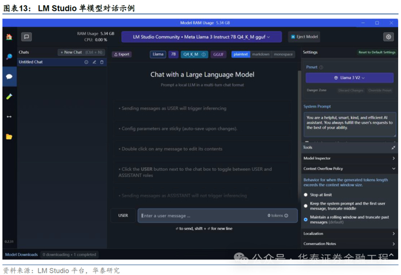This screenshot has height=275, width=401.
Task: Switch message view to monospace
Action: point(283,54)
